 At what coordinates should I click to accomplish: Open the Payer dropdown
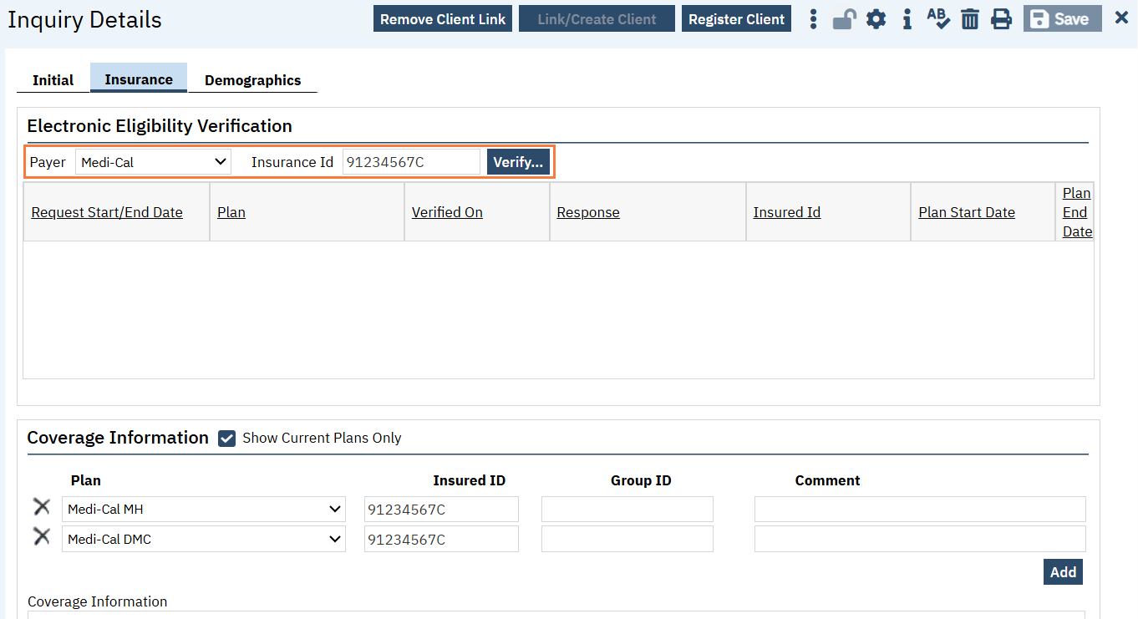pos(153,162)
